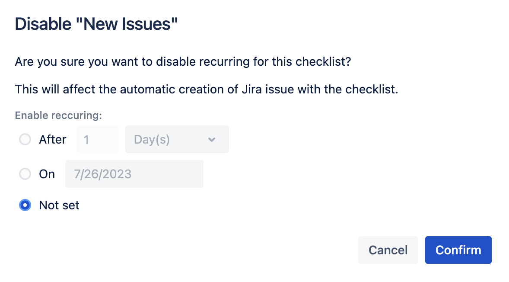This screenshot has width=509, height=282.
Task: Open the Day(s) interval dropdown
Action: 177,140
